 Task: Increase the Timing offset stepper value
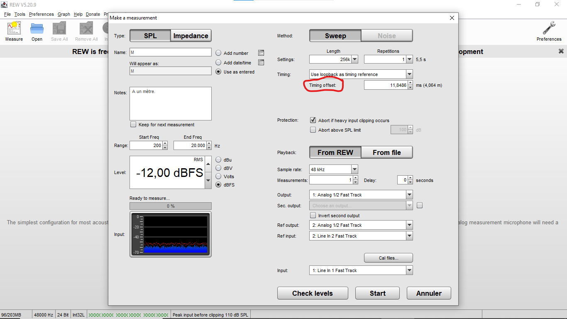click(x=411, y=83)
